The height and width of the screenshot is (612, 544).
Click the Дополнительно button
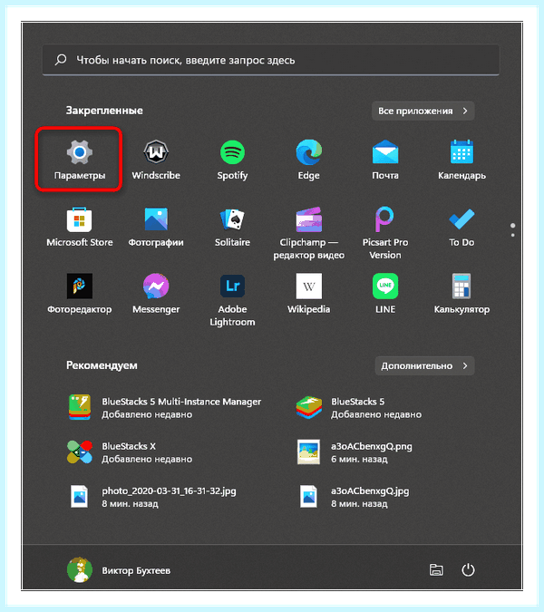[424, 365]
